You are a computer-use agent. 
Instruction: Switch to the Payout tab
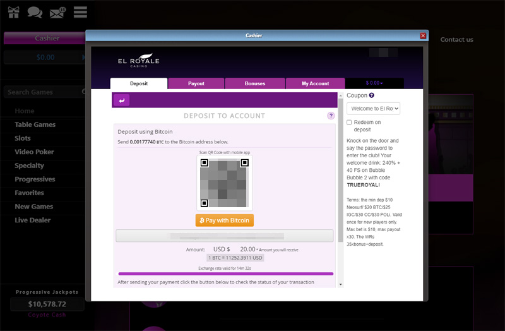click(196, 83)
